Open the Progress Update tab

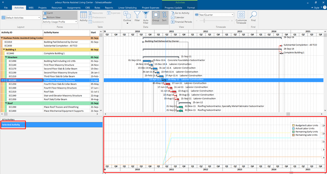(x=173, y=8)
